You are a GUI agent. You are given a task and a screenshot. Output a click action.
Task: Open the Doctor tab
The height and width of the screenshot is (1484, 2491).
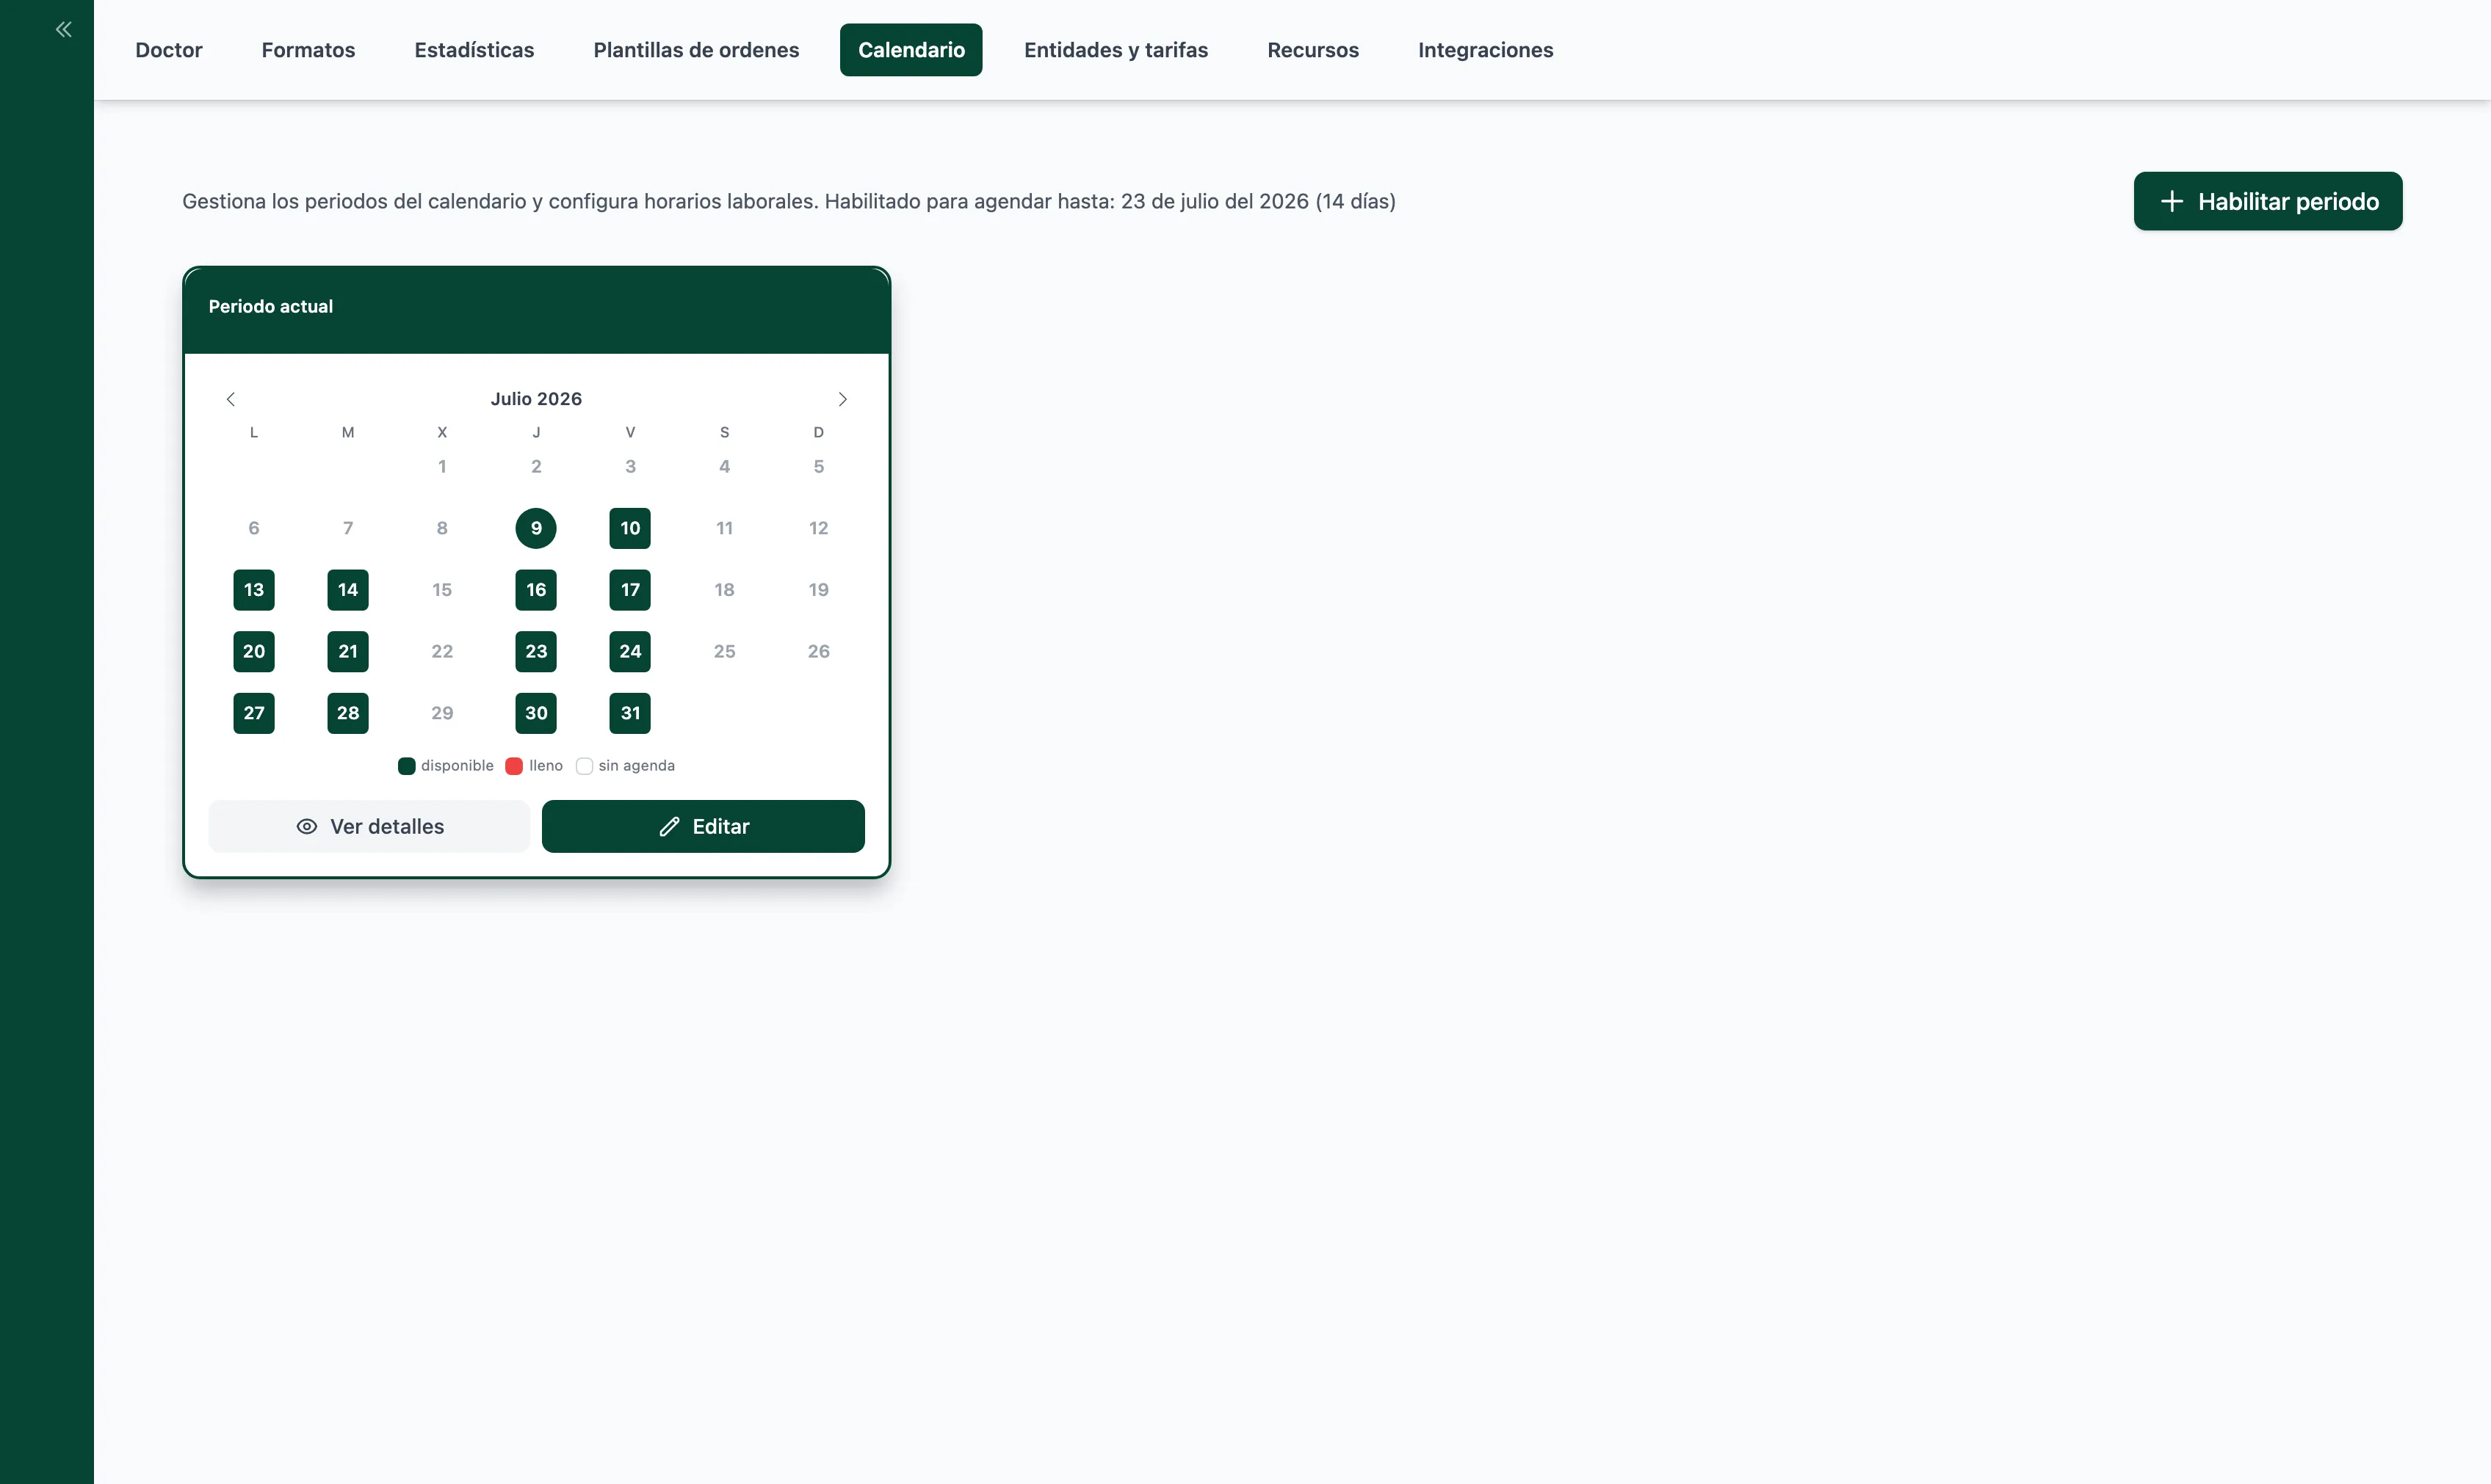click(169, 50)
